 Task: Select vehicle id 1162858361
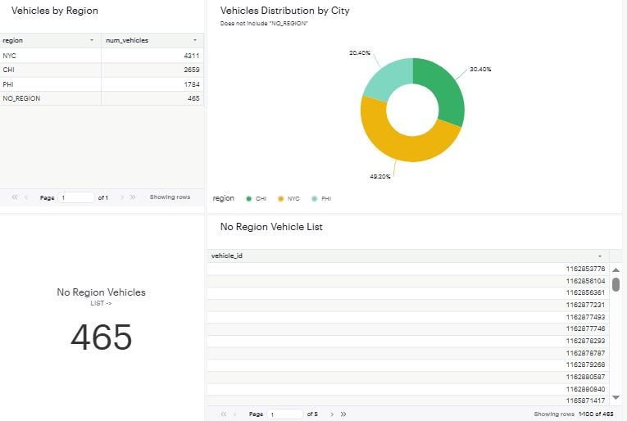585,292
